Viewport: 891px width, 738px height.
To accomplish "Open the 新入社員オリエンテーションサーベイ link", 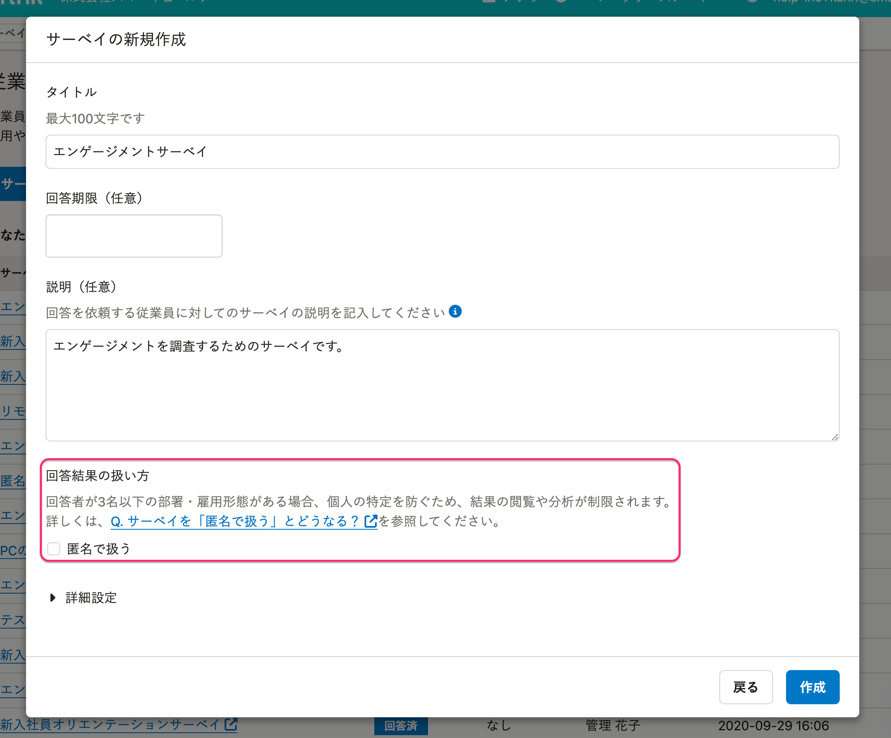I will (x=109, y=724).
